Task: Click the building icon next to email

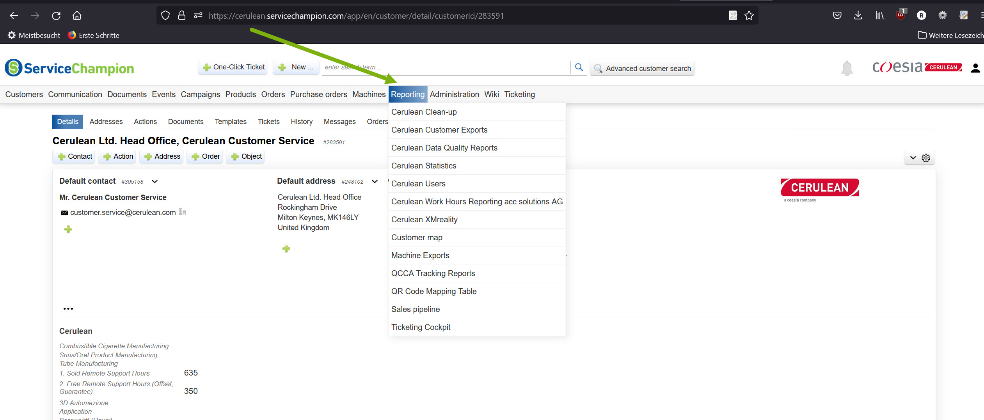Action: pyautogui.click(x=182, y=212)
